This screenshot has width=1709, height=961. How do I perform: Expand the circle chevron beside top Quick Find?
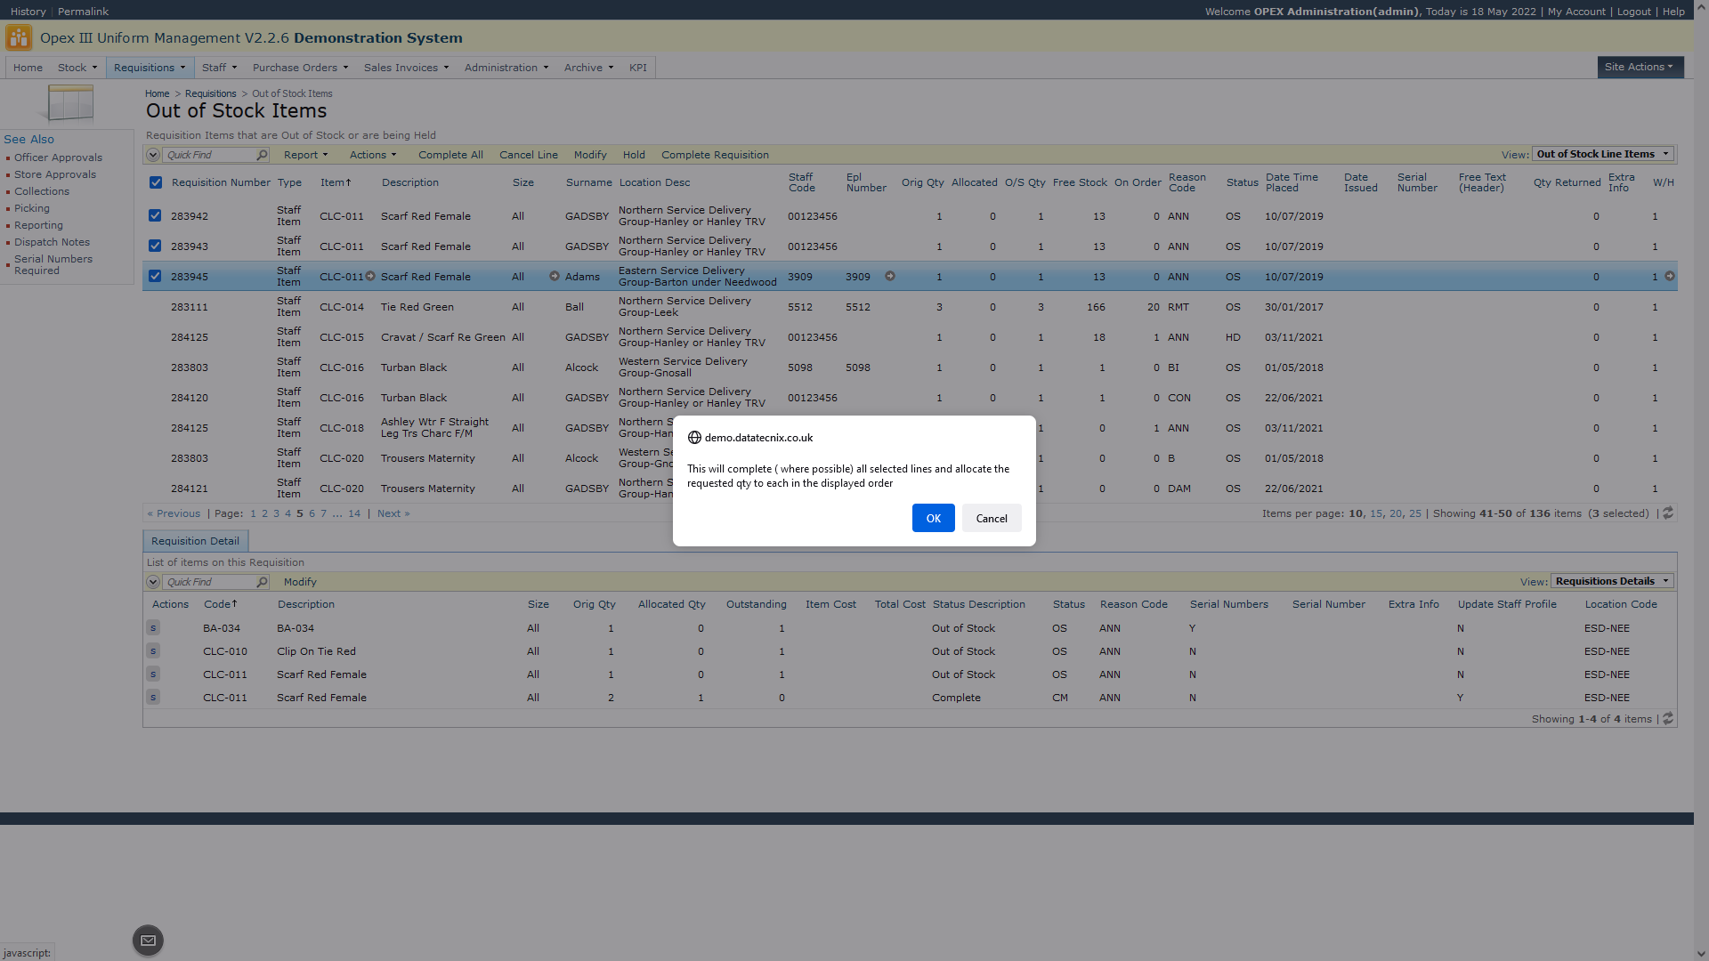pos(153,155)
